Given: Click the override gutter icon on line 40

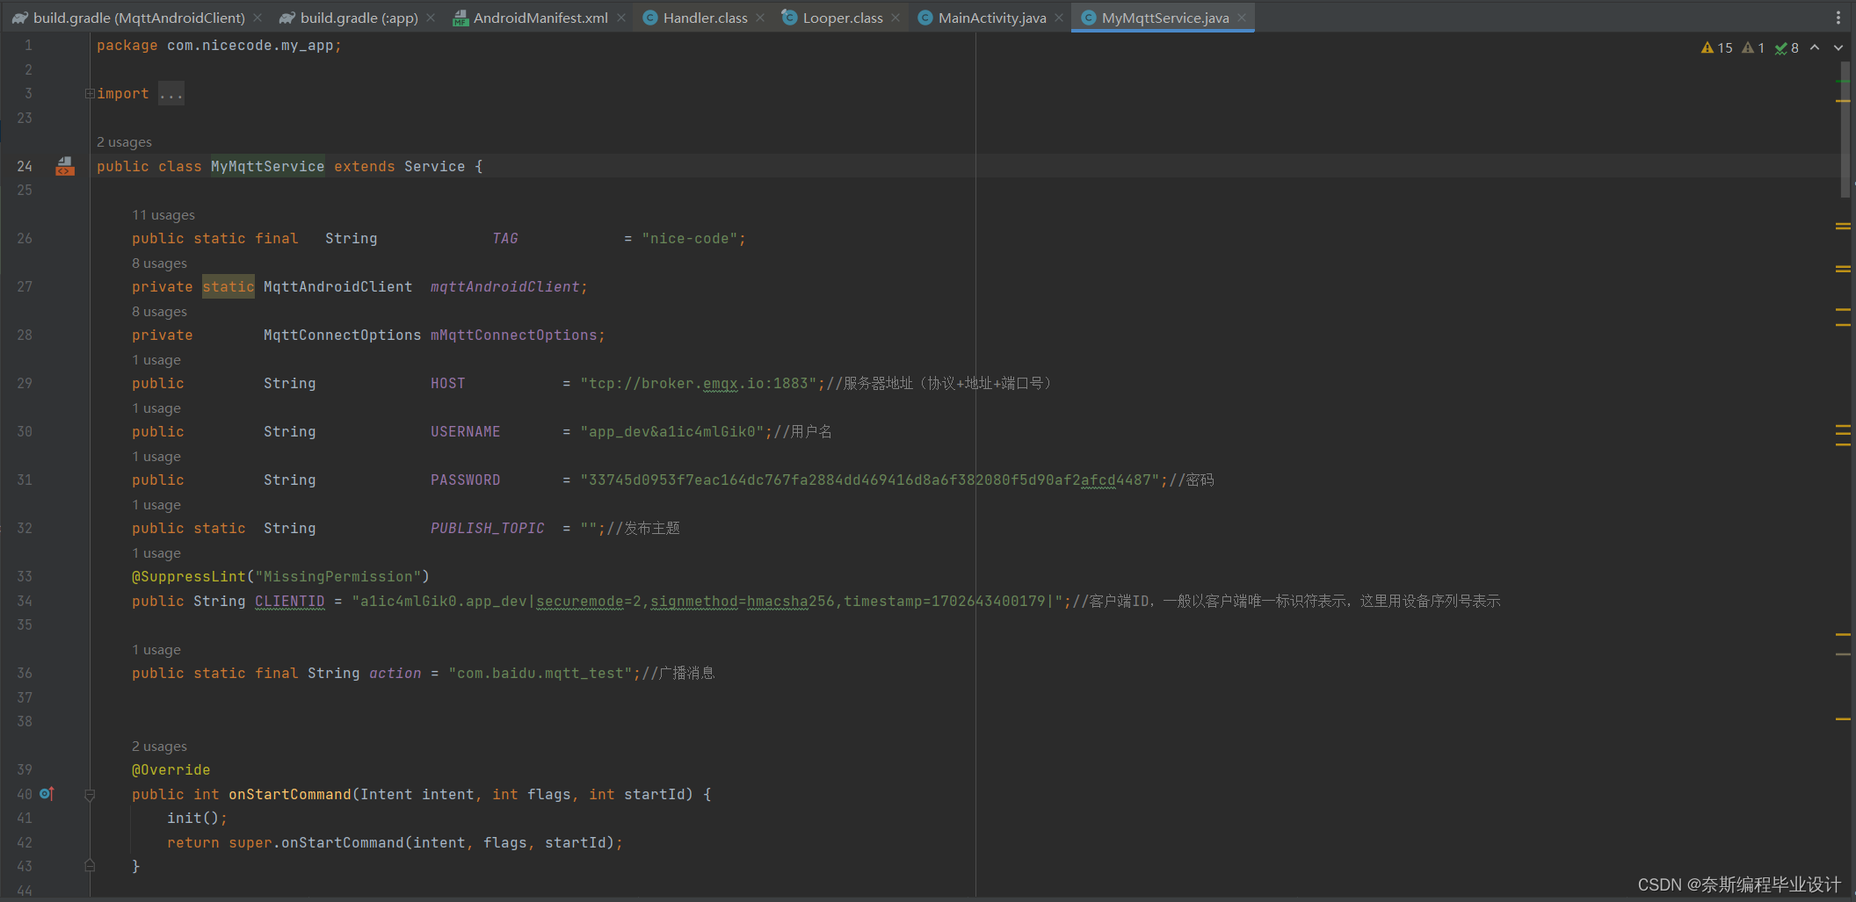Looking at the screenshot, I should (47, 794).
